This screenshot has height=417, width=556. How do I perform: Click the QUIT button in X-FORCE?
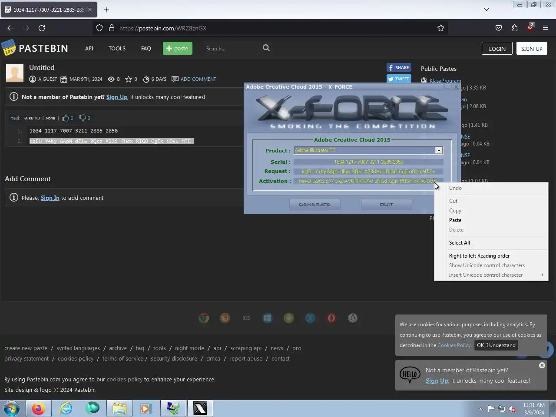point(386,204)
